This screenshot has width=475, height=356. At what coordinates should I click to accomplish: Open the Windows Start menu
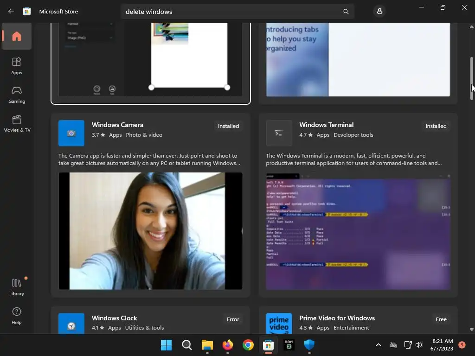pos(166,345)
